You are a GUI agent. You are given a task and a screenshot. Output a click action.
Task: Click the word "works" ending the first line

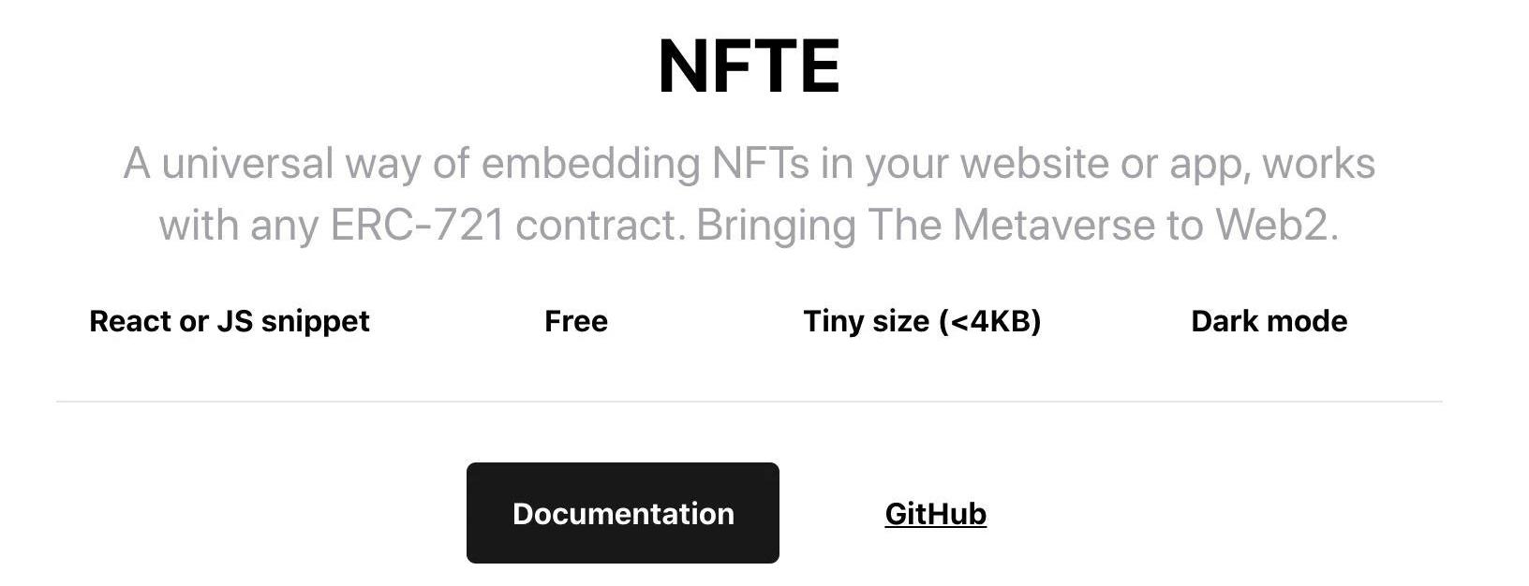[x=1318, y=164]
